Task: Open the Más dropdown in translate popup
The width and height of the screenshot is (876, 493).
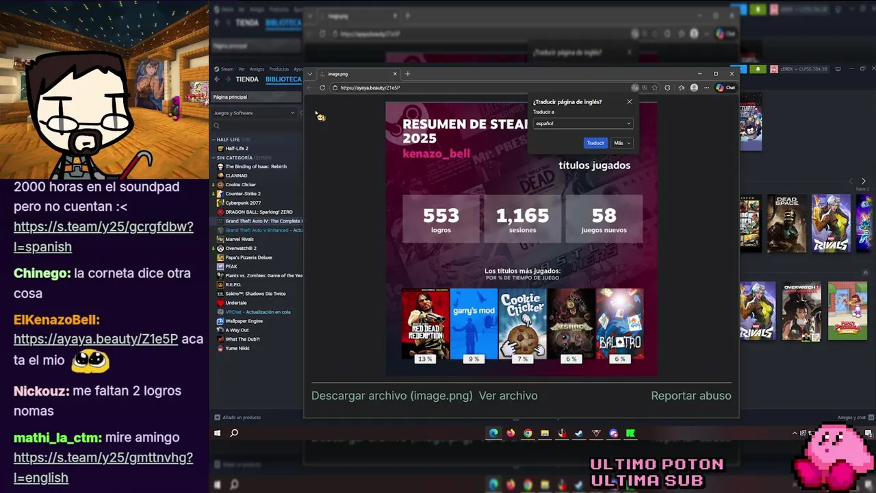Action: pos(621,143)
